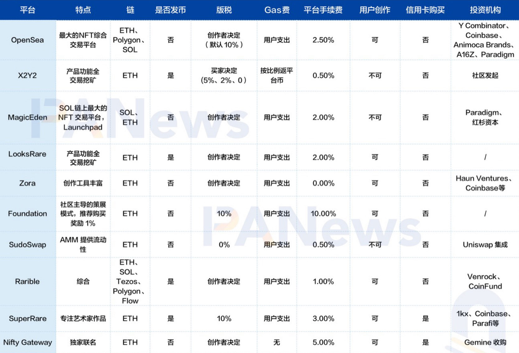
Task: Click the Nifty Gateway platform name
Action: tap(28, 342)
